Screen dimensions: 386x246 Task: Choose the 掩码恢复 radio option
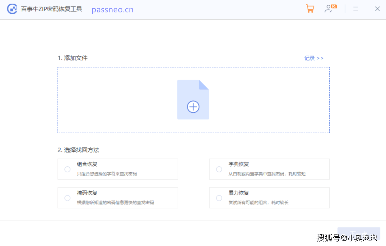[67, 198]
